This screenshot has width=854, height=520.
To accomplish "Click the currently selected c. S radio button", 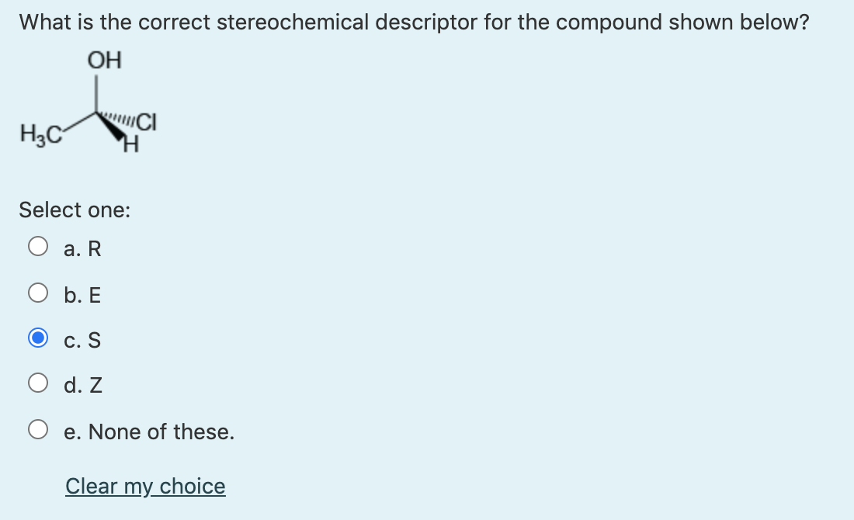I will 38,338.
